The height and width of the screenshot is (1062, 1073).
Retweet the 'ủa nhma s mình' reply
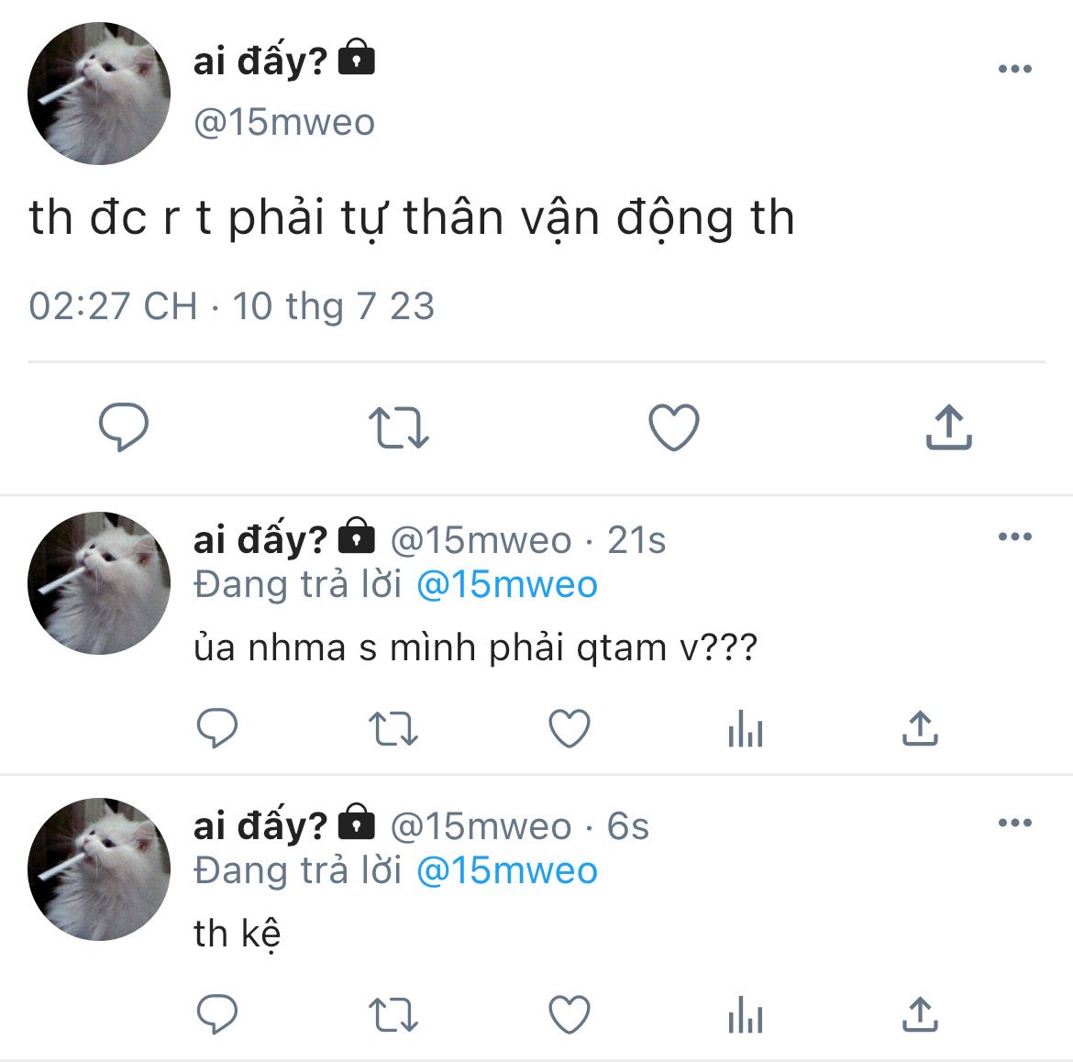click(x=393, y=728)
